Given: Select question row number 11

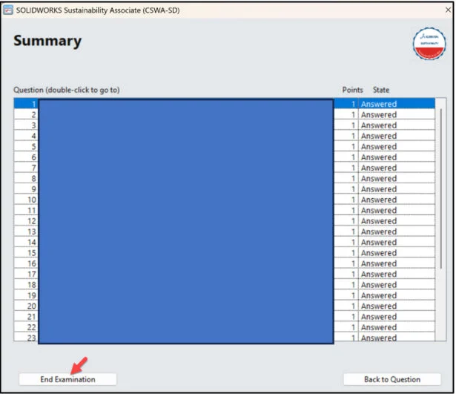Looking at the screenshot, I should pyautogui.click(x=224, y=210).
